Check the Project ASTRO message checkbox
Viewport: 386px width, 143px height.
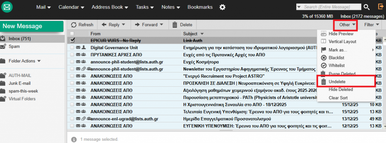click(x=72, y=76)
